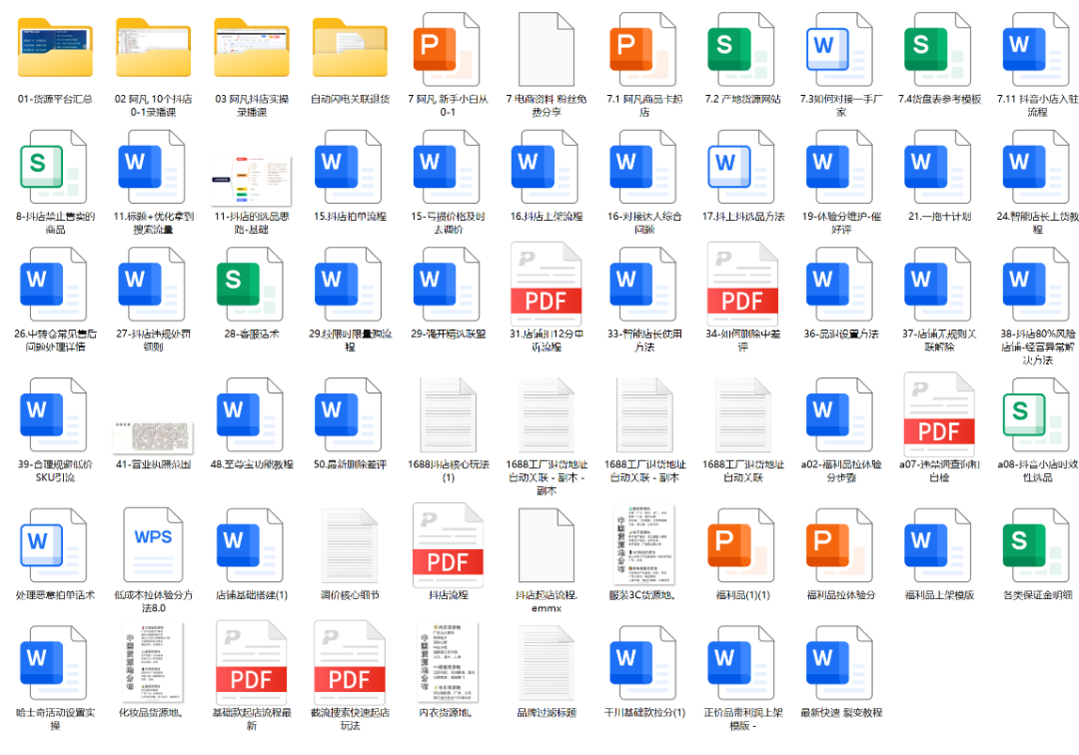
Task: Select the 最新快速 裂变教程 document
Action: (839, 663)
